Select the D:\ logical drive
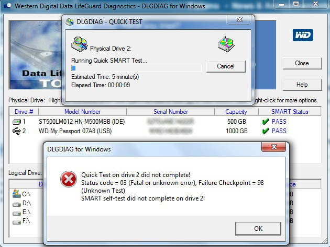330x247 pixels. tap(21, 203)
